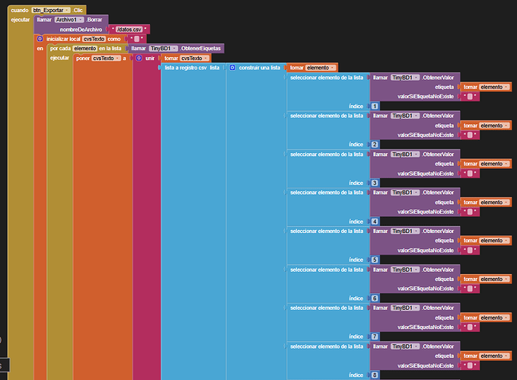Open the gear mutator on inicializar local block
Image resolution: width=517 pixels, height=380 pixels.
tap(40, 39)
